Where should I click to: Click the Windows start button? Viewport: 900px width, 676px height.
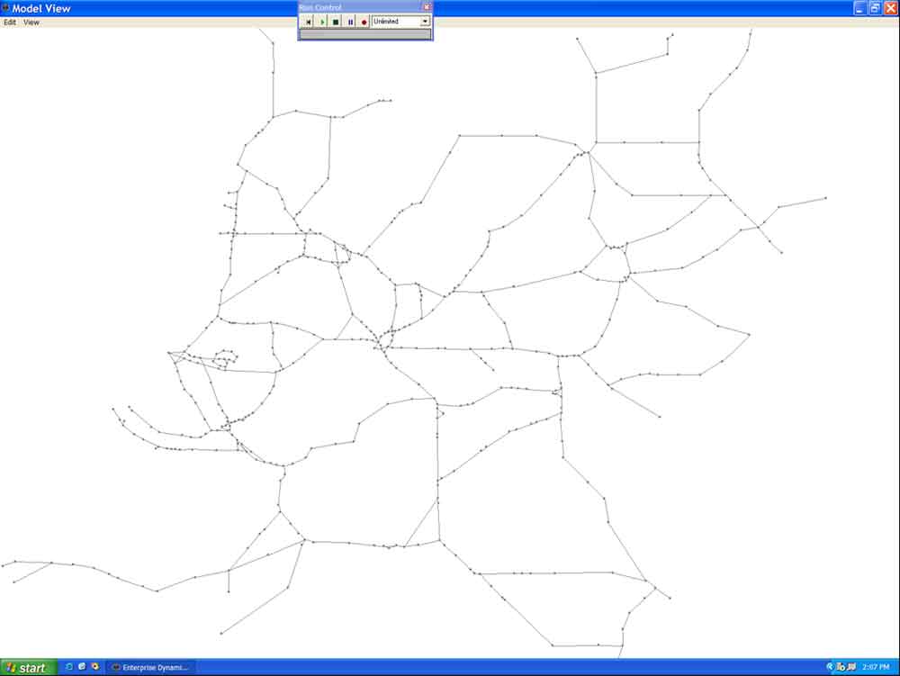pos(27,668)
